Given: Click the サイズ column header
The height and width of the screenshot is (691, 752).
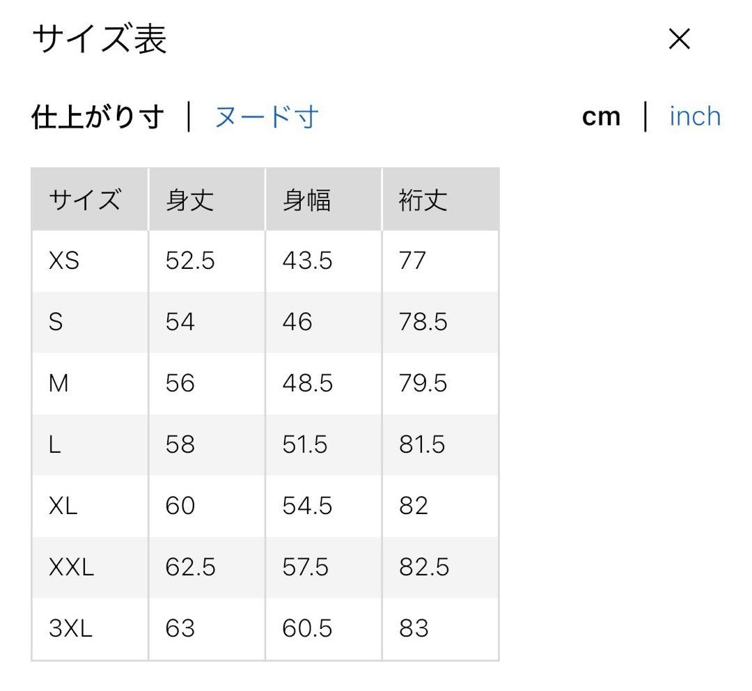Looking at the screenshot, I should click(84, 201).
